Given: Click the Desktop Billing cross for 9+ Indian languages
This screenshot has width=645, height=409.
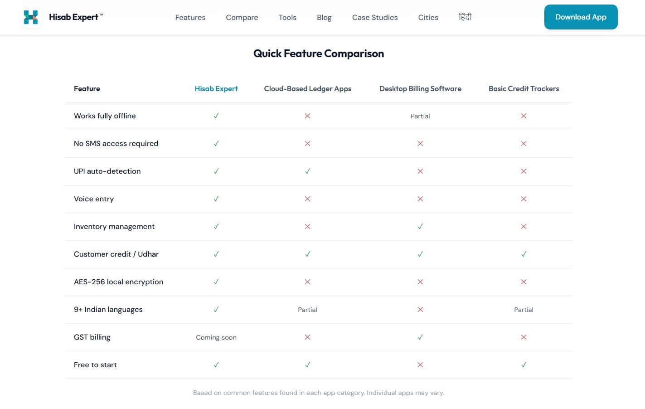Looking at the screenshot, I should pyautogui.click(x=420, y=309).
